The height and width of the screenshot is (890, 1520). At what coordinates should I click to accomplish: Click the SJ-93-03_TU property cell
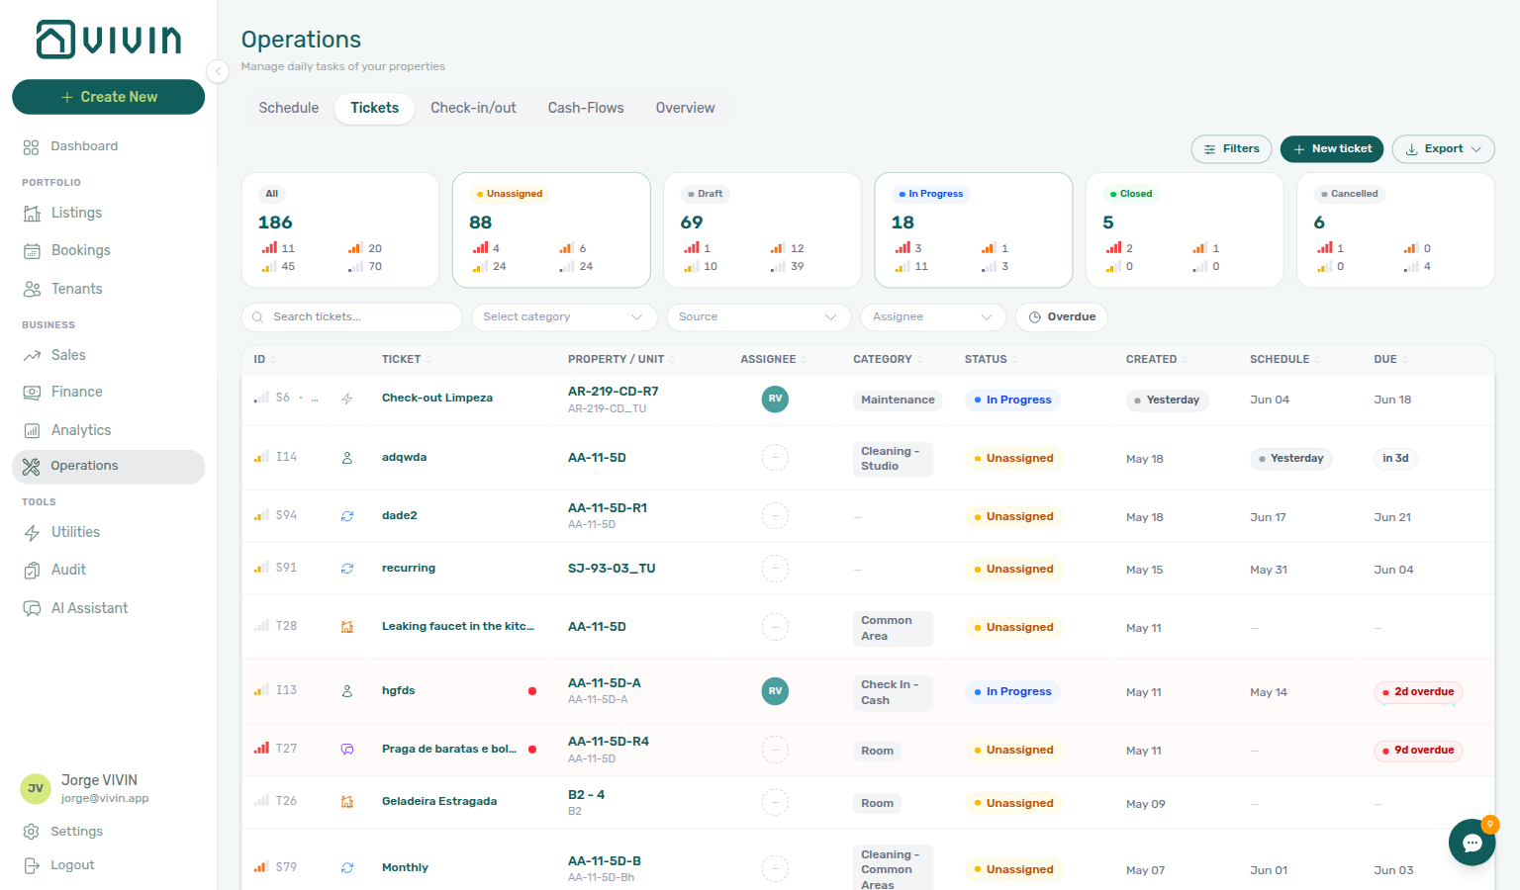tap(612, 569)
